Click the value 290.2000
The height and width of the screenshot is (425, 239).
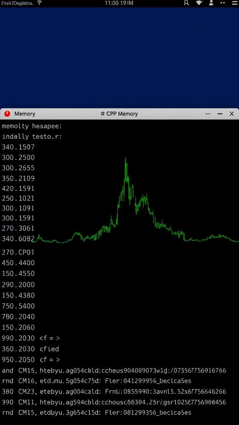pyautogui.click(x=18, y=285)
